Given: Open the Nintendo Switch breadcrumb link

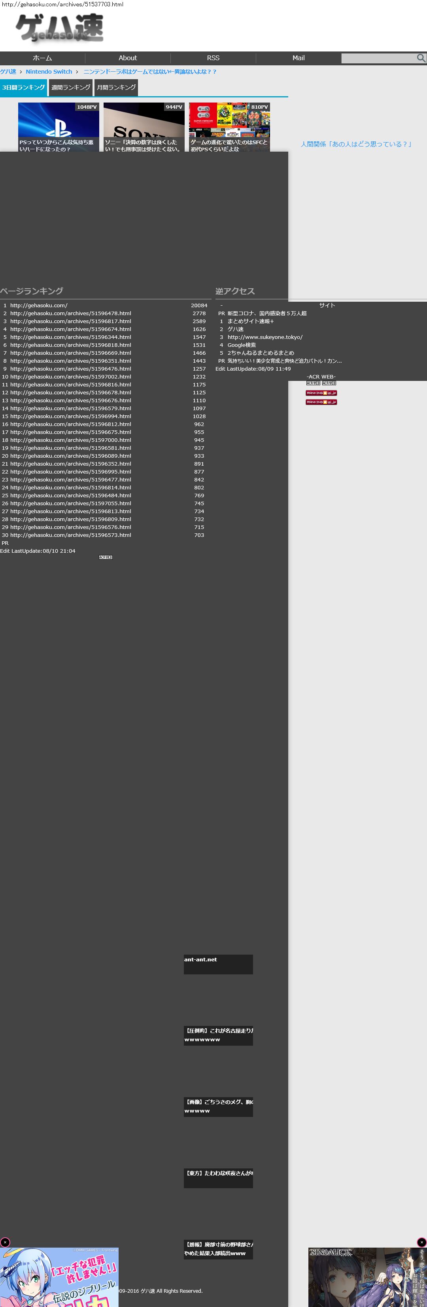Looking at the screenshot, I should 49,72.
